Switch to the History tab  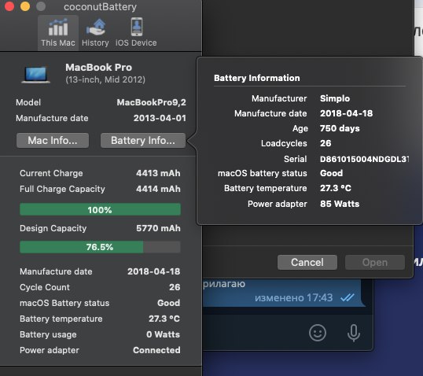click(x=95, y=33)
